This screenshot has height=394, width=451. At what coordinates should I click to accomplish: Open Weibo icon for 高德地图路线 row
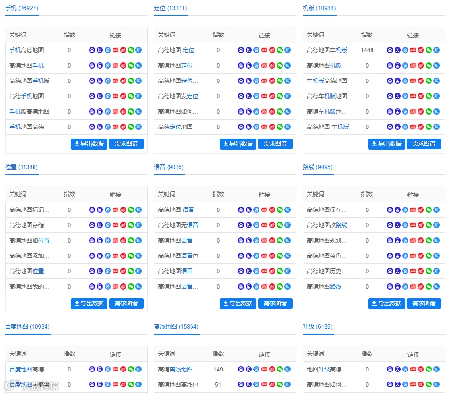421,286
